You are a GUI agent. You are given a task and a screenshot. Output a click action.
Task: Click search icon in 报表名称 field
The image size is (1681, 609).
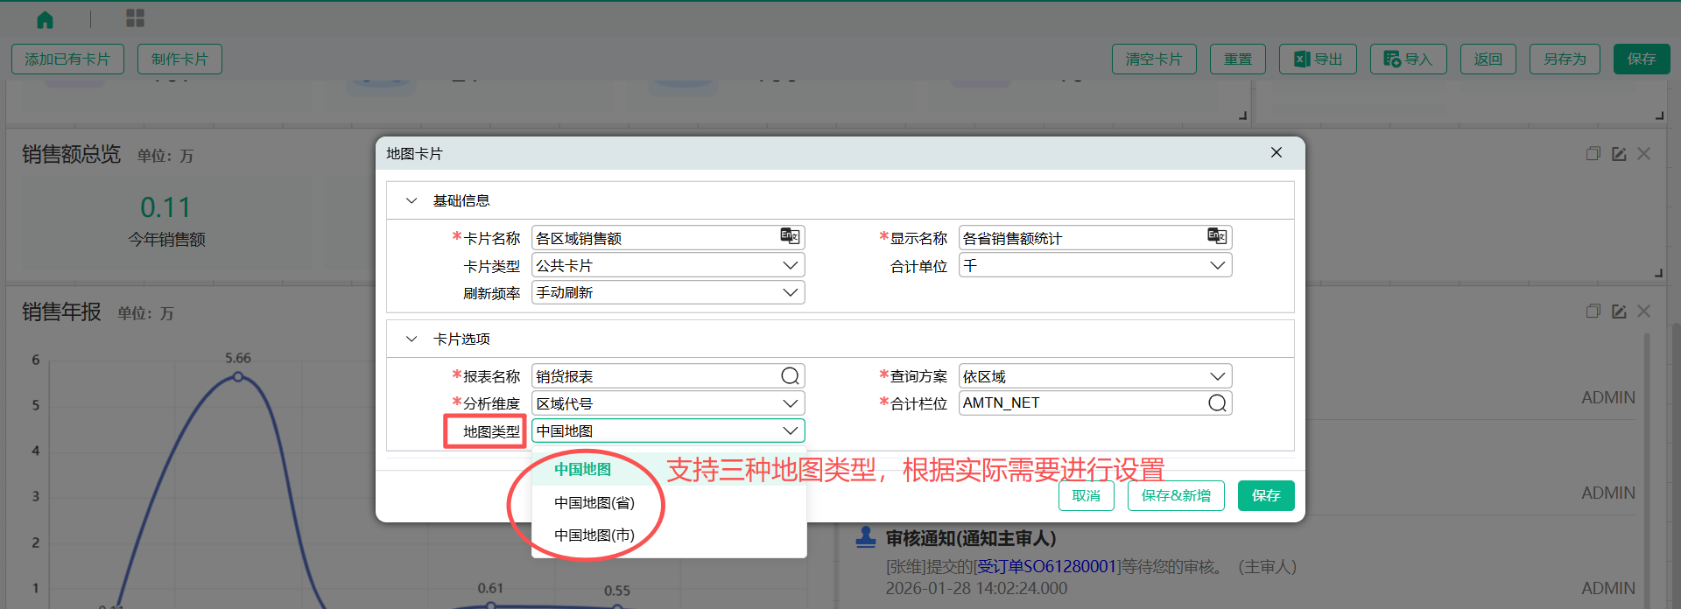click(790, 376)
